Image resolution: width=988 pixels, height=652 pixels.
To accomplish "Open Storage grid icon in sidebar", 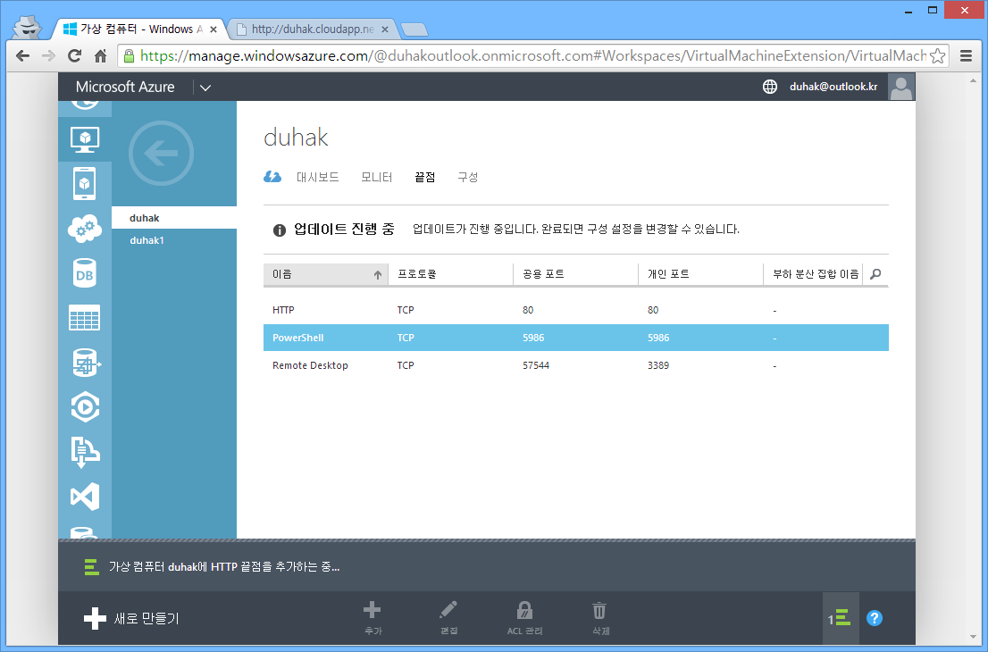I will pyautogui.click(x=85, y=318).
